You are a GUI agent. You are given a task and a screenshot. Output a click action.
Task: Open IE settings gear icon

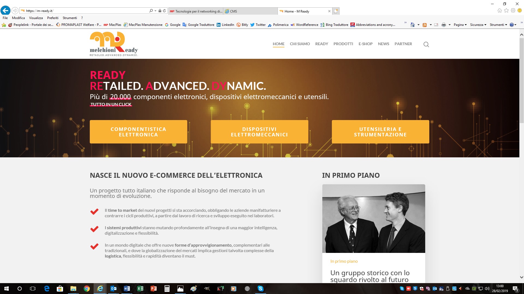[513, 11]
